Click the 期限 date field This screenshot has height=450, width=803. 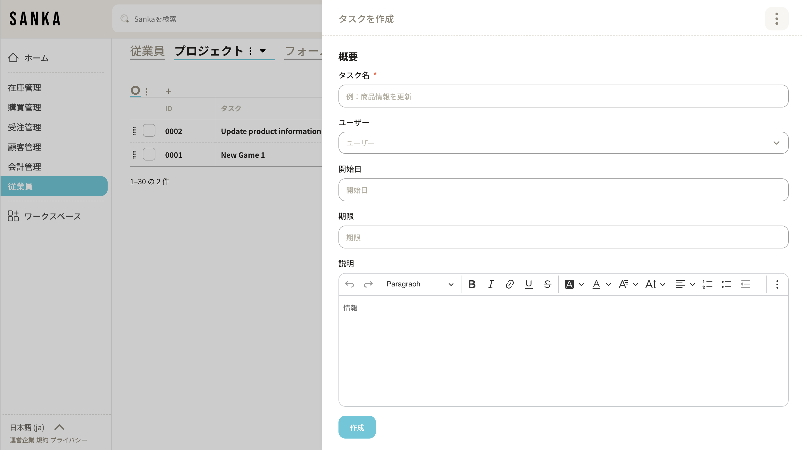tap(563, 237)
